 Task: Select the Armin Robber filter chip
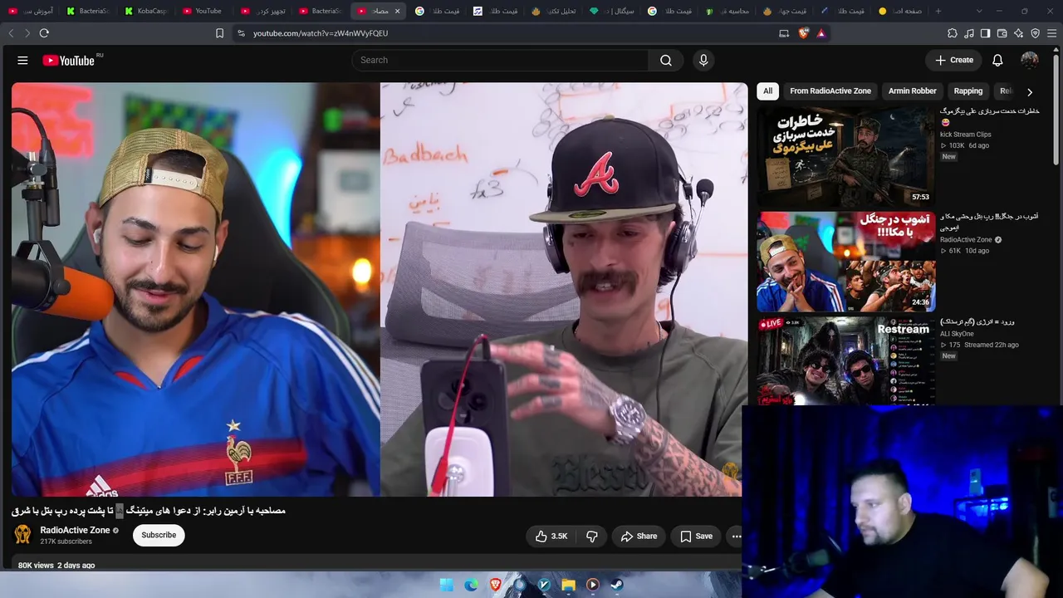pyautogui.click(x=912, y=91)
